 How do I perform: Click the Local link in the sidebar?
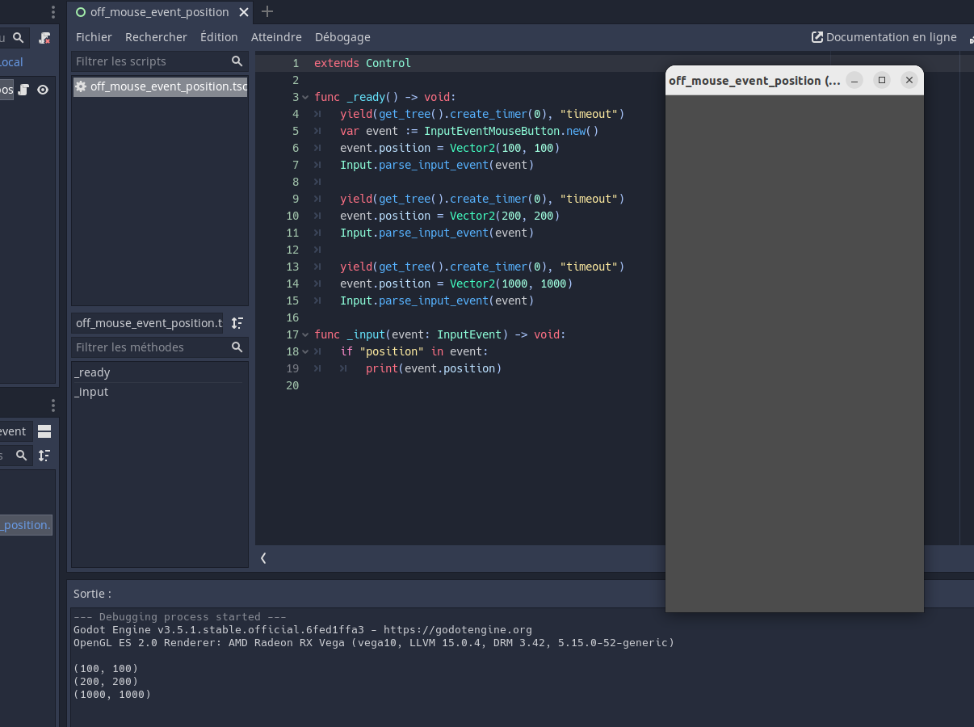11,62
